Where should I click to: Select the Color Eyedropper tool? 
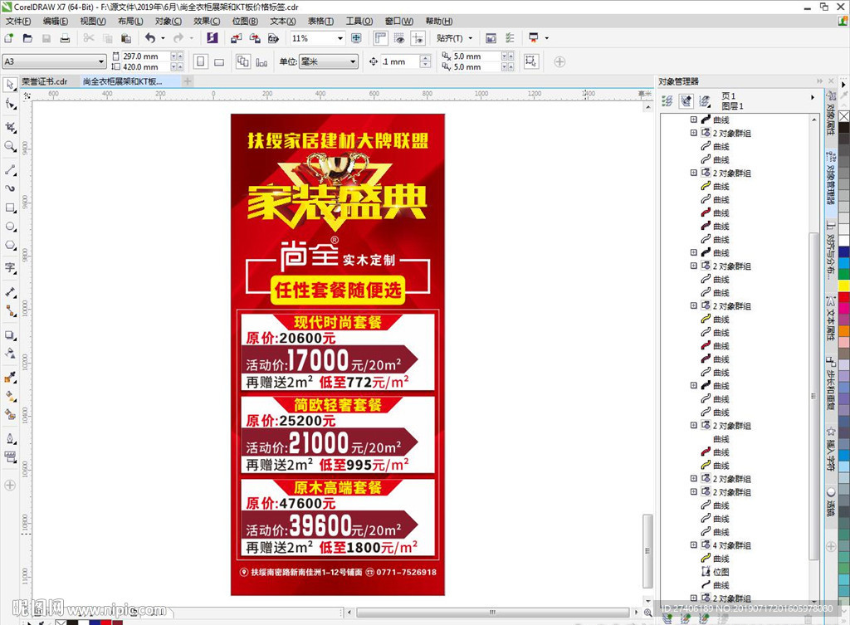pyautogui.click(x=10, y=378)
